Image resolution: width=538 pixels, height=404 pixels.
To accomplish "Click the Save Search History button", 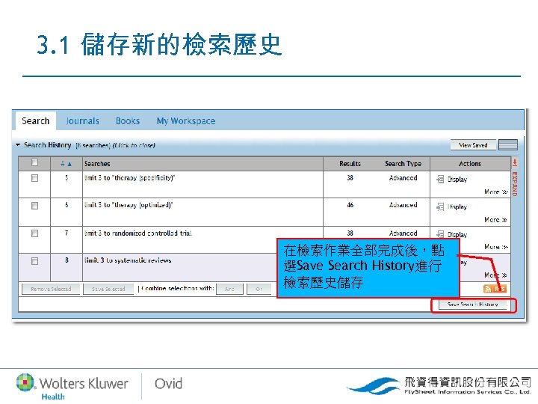I will [473, 304].
